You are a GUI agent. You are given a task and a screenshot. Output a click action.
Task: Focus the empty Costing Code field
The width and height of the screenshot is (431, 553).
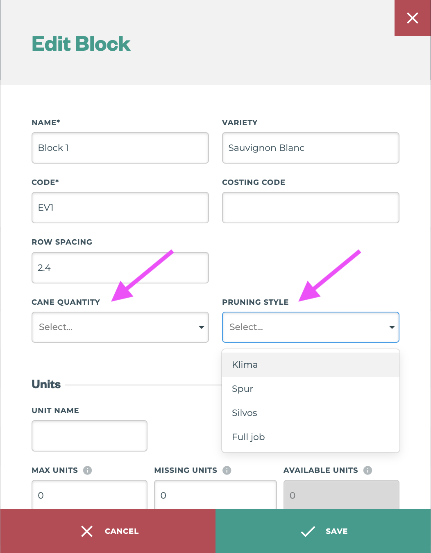point(310,207)
